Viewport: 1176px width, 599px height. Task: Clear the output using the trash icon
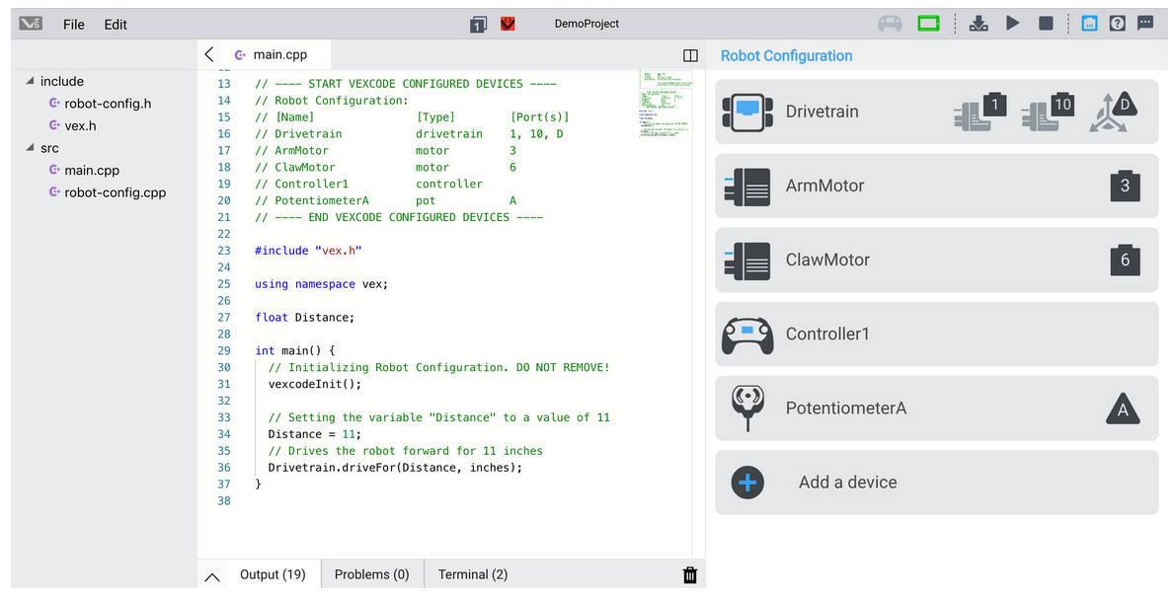(x=690, y=575)
